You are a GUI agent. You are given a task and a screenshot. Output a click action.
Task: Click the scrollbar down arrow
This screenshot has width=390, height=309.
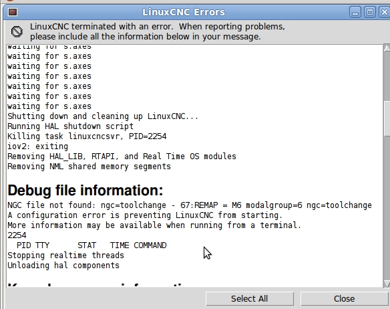(x=387, y=284)
